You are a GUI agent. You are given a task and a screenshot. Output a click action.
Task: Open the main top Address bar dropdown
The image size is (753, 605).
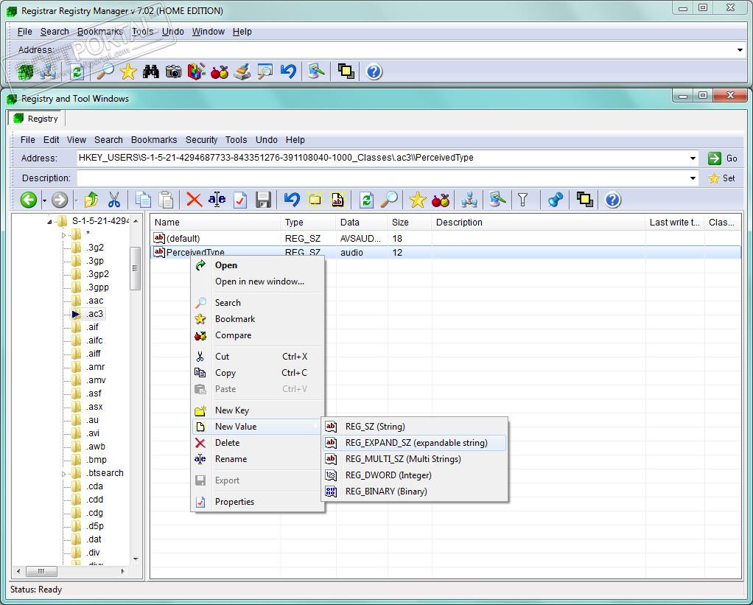point(740,50)
